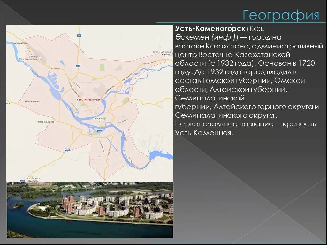Click the text 'Усть-Каменная.'
This screenshot has width=327, height=245.
coord(204,133)
